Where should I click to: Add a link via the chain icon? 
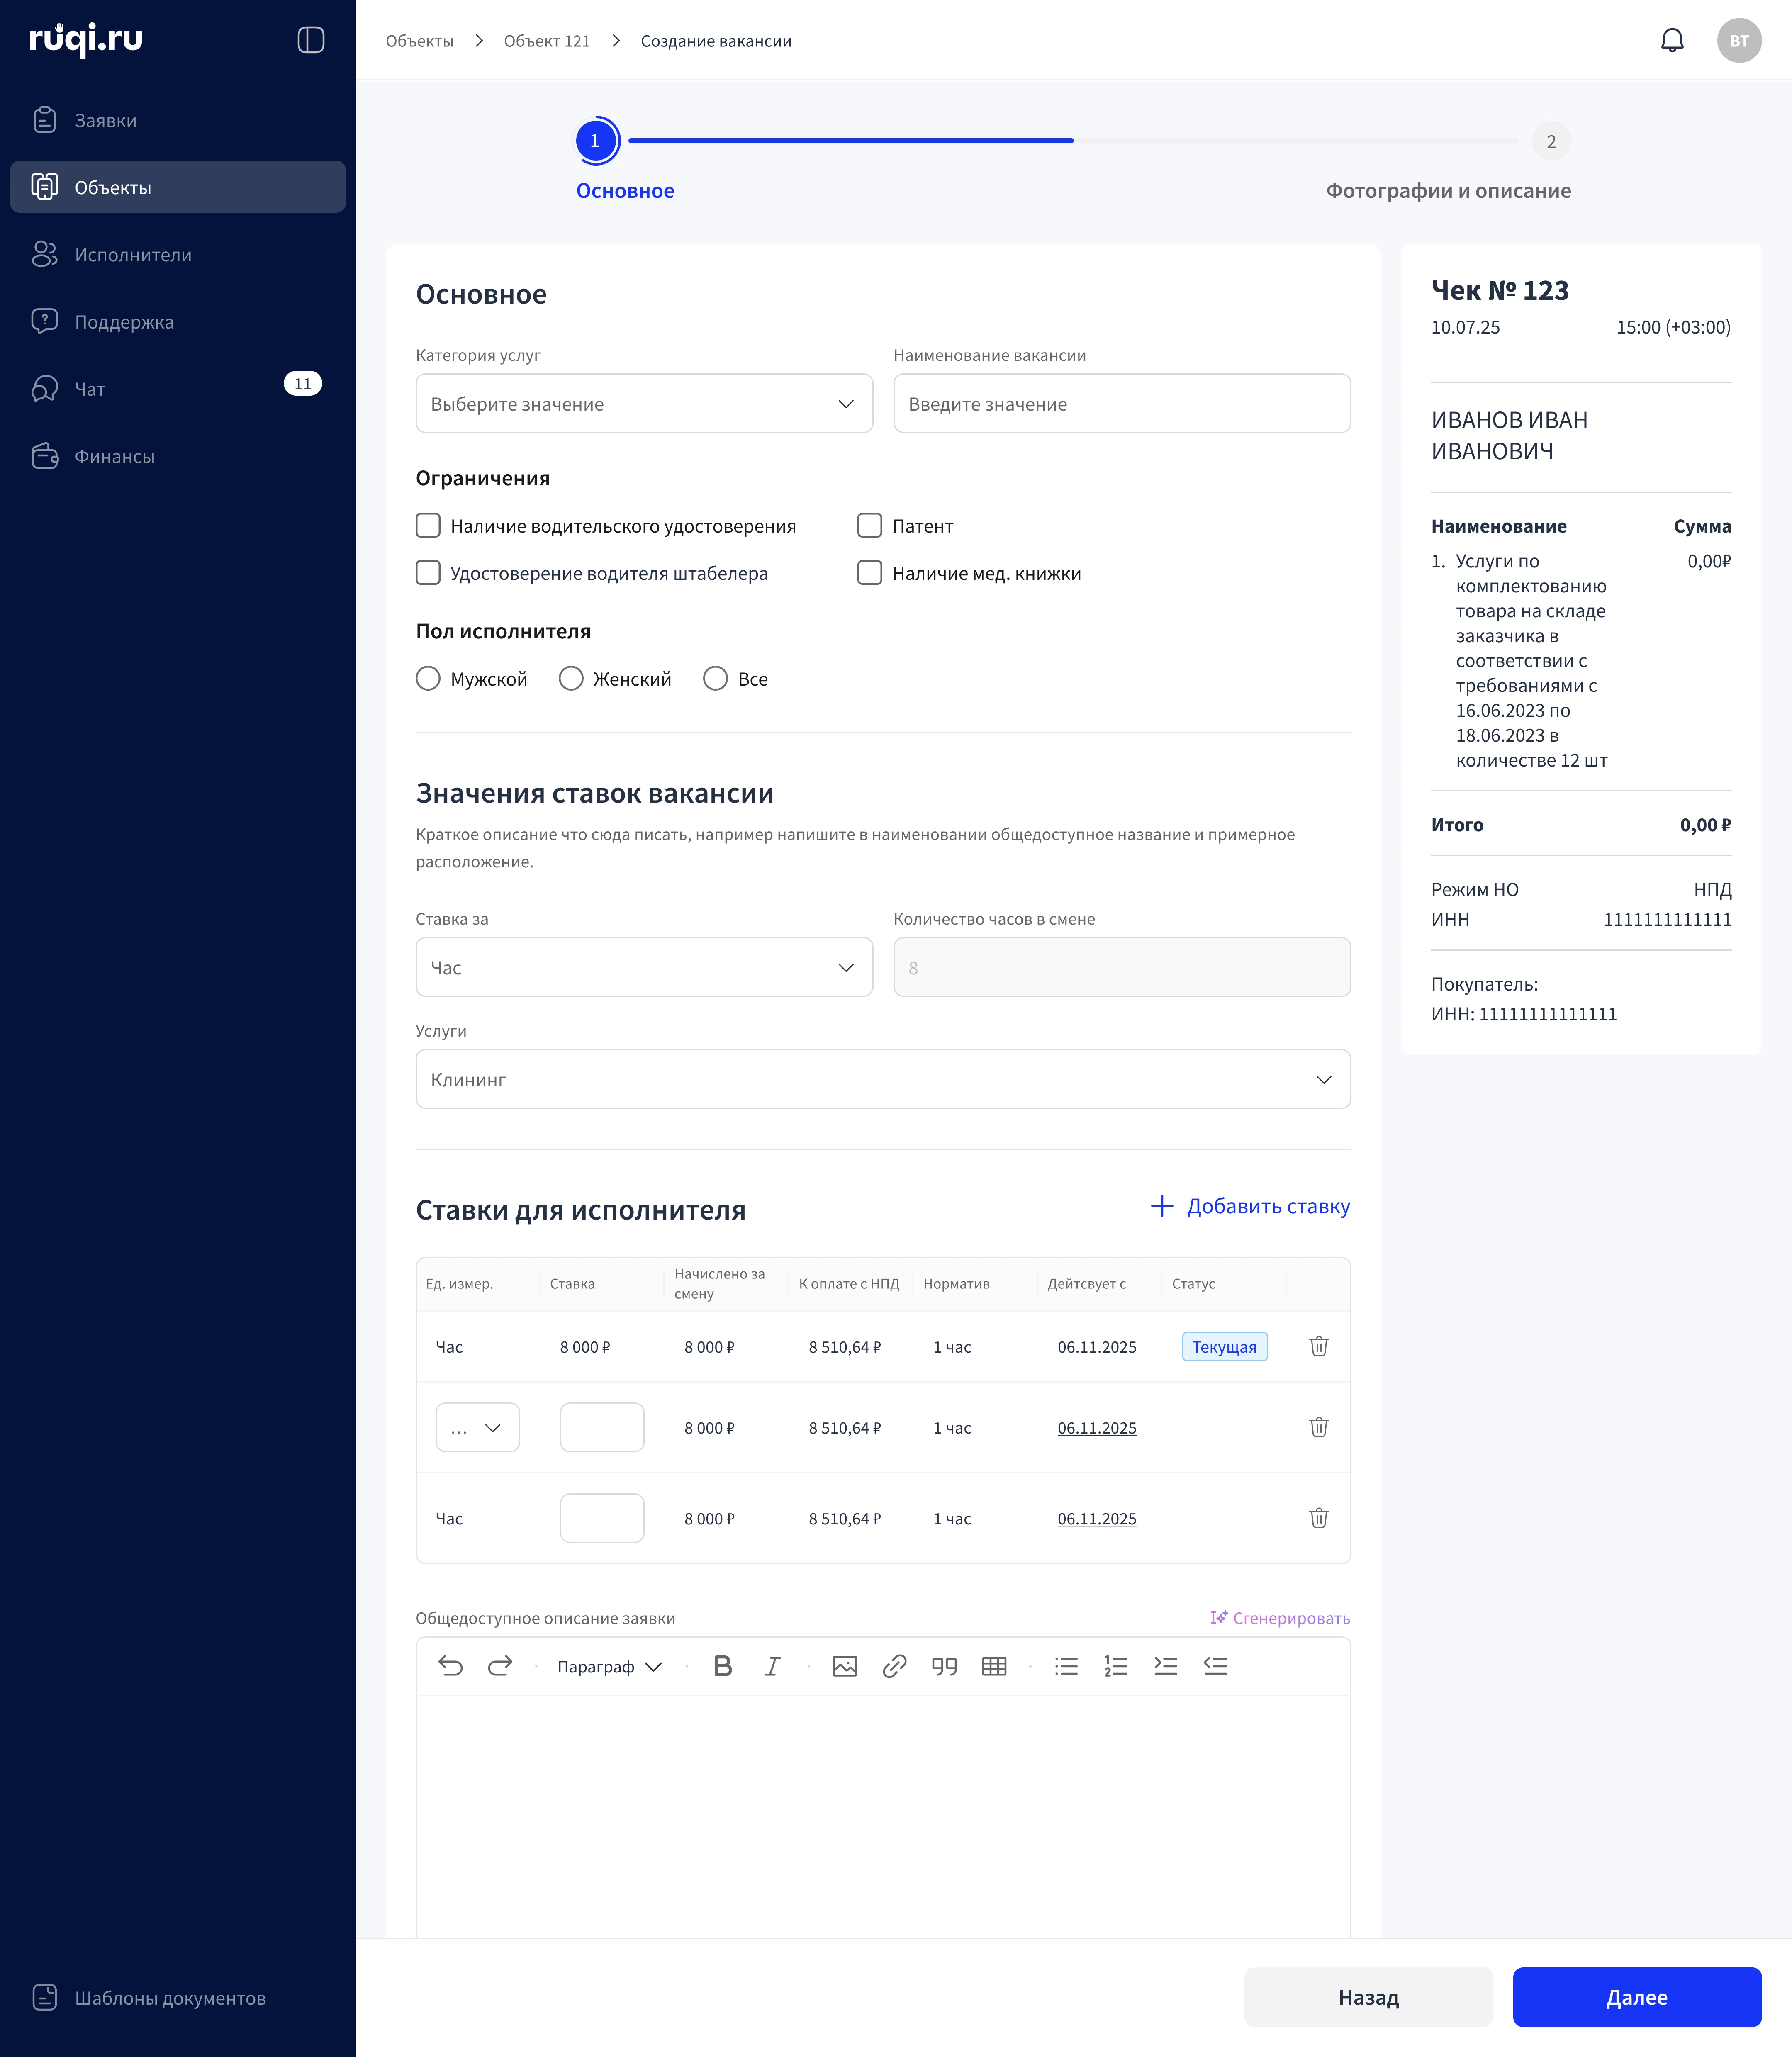894,1666
